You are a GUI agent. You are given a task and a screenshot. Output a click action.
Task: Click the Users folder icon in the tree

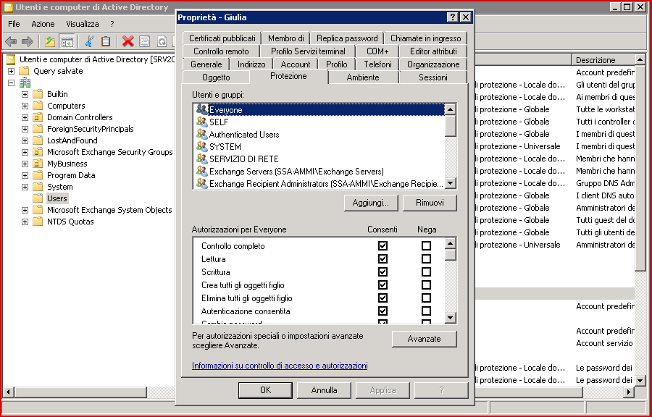(x=38, y=198)
